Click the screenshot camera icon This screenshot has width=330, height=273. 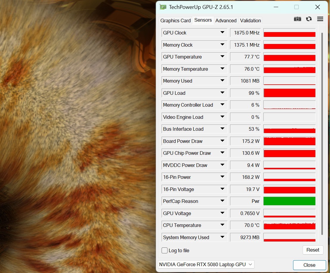pos(297,19)
